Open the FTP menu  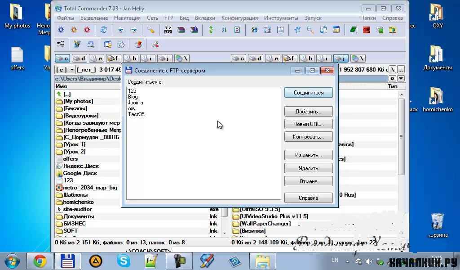(169, 18)
